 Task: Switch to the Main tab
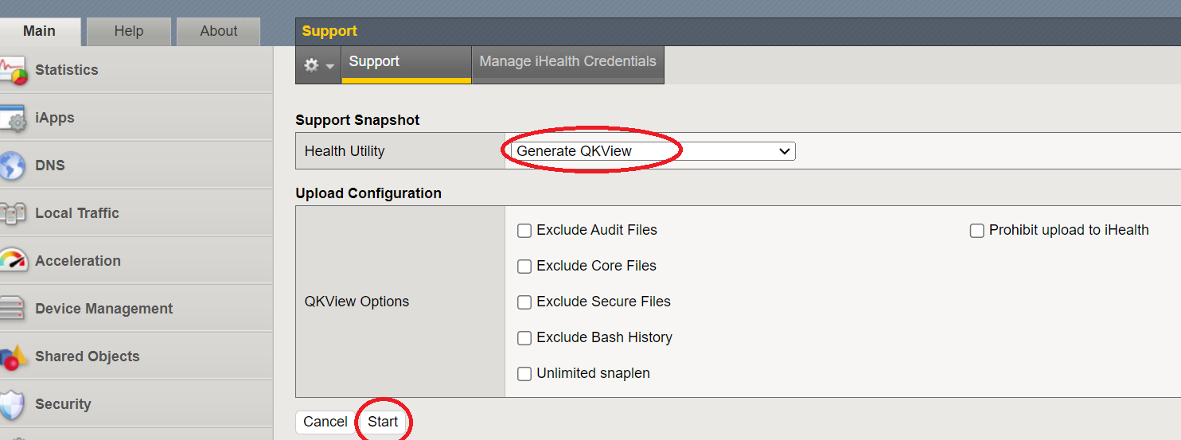click(x=40, y=31)
